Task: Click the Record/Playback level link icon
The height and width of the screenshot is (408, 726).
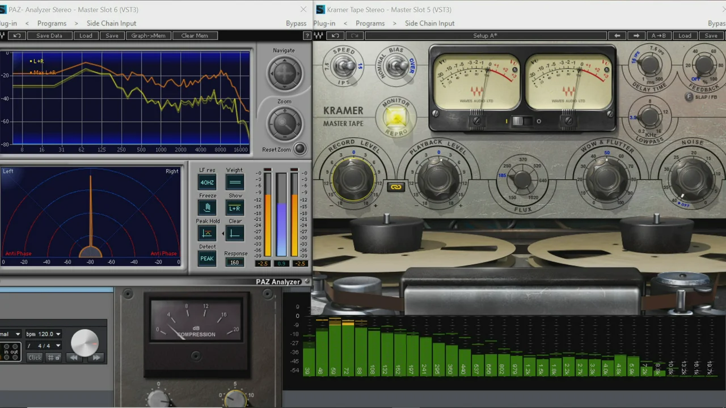Action: 395,186
